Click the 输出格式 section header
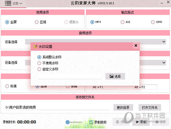 [128, 12]
